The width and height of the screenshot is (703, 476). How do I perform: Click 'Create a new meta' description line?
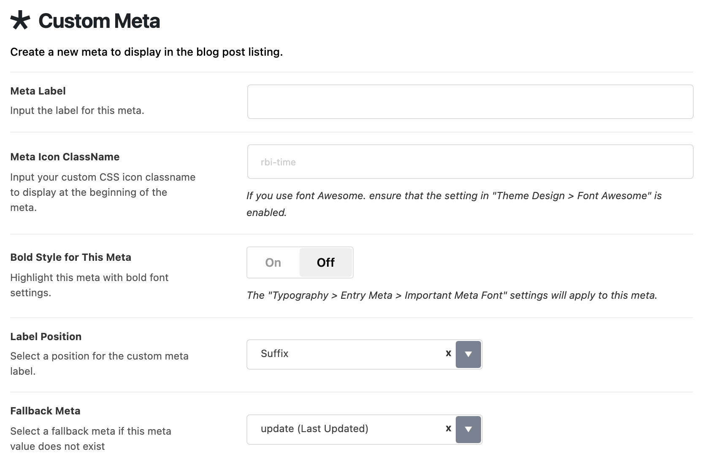tap(146, 52)
